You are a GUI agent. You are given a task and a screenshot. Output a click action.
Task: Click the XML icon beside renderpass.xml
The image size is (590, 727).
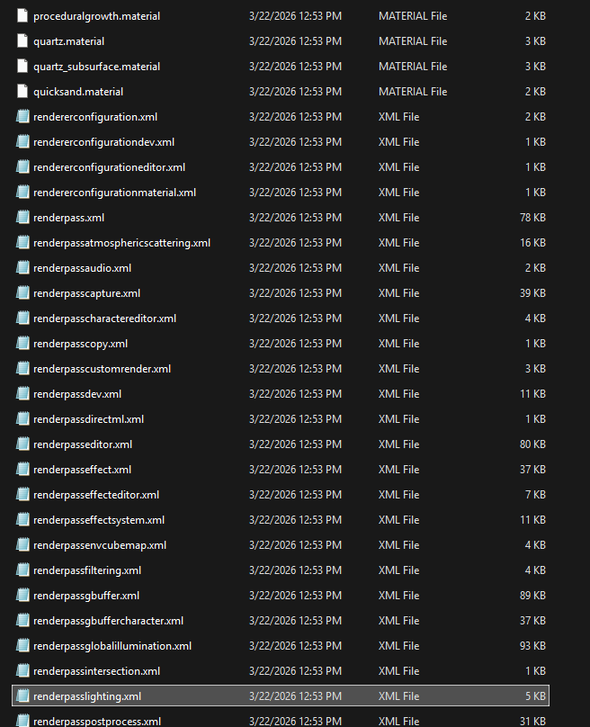[x=22, y=218]
